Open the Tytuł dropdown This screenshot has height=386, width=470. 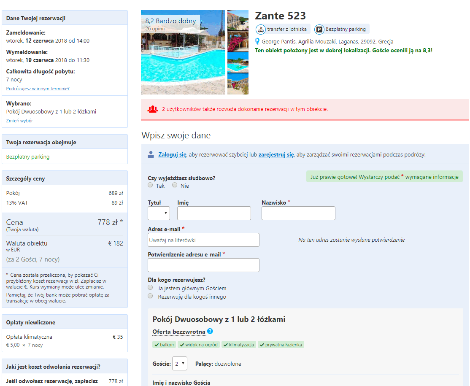(x=159, y=213)
